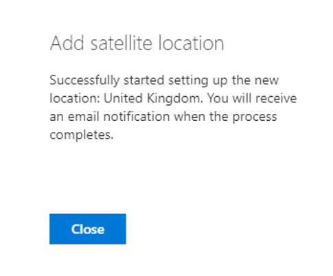Viewport: 333px width, 276px height.
Task: Click the phrase 'You will receive'
Action: point(252,98)
